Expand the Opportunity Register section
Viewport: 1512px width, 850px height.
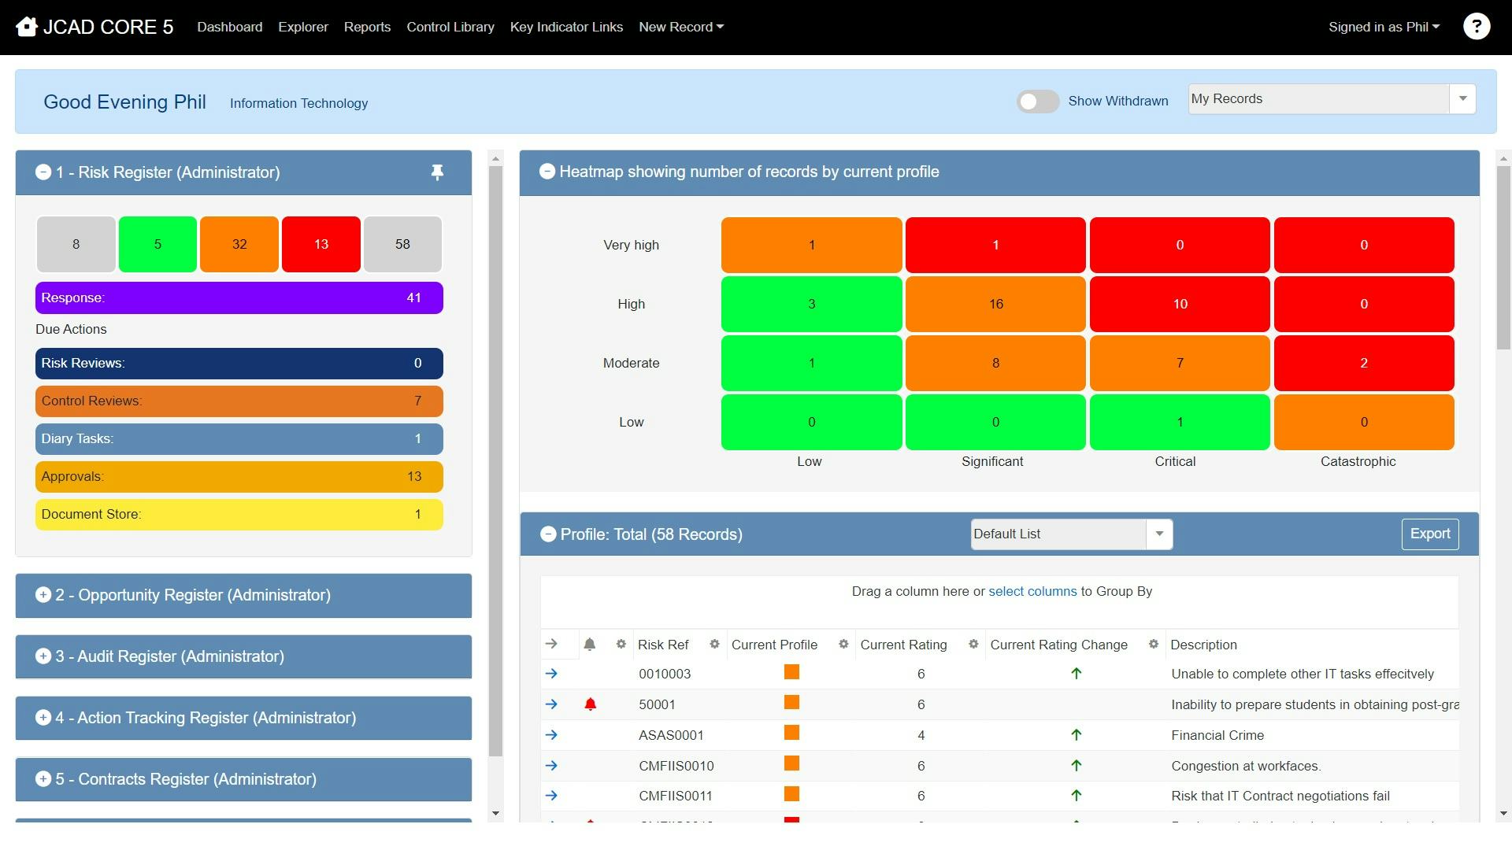point(43,595)
